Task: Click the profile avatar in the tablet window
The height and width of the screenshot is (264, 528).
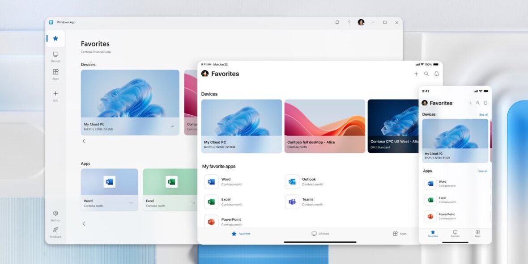Action: click(x=205, y=74)
